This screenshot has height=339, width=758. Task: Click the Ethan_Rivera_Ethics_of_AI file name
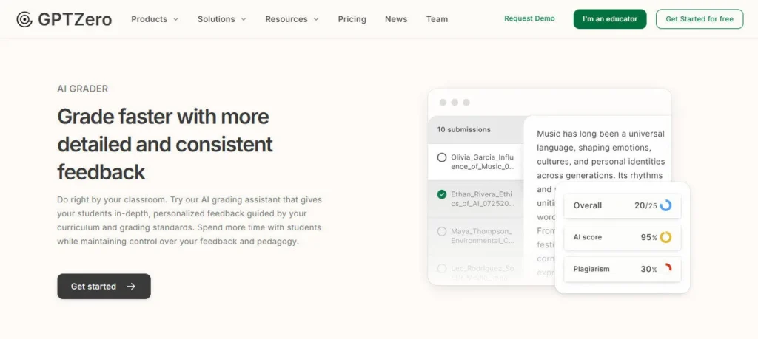point(483,199)
